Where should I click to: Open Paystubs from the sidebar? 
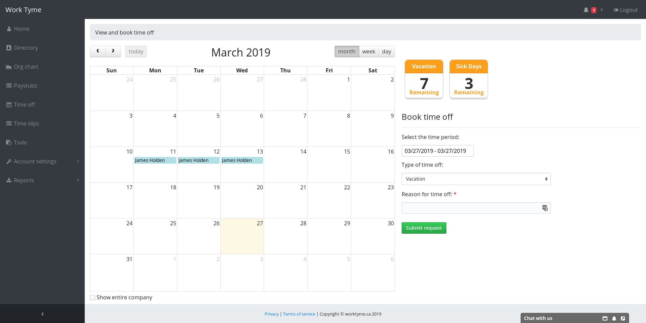click(x=25, y=86)
